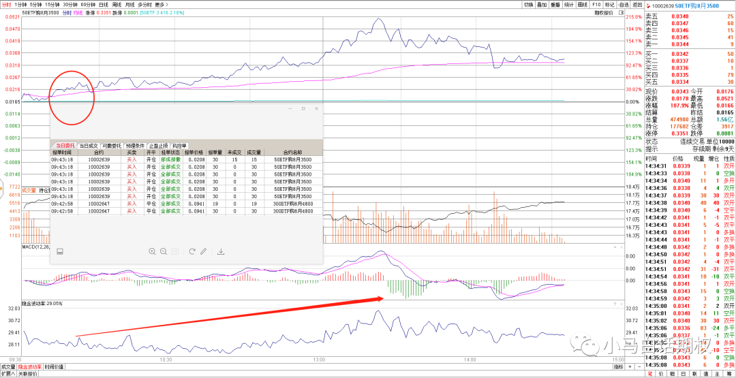Click the 指标 indicator button
The width and height of the screenshot is (736, 378).
(619, 366)
